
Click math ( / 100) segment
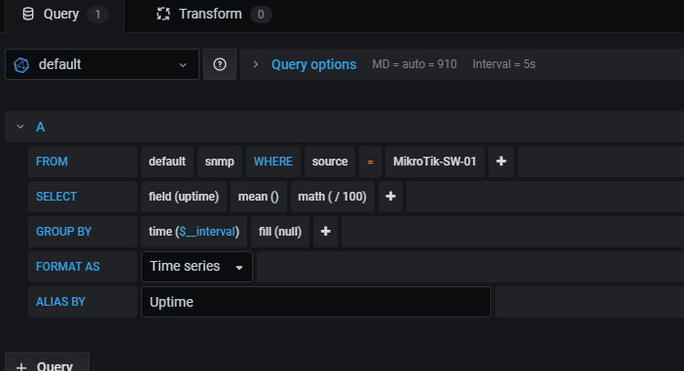click(x=333, y=197)
